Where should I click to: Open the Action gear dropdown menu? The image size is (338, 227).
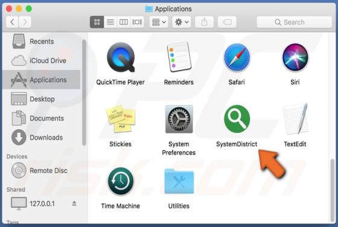tap(182, 22)
